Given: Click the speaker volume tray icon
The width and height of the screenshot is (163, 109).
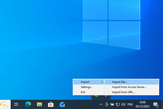Looking at the screenshot, I should click(x=123, y=104).
